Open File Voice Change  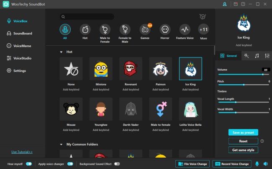(x=192, y=164)
